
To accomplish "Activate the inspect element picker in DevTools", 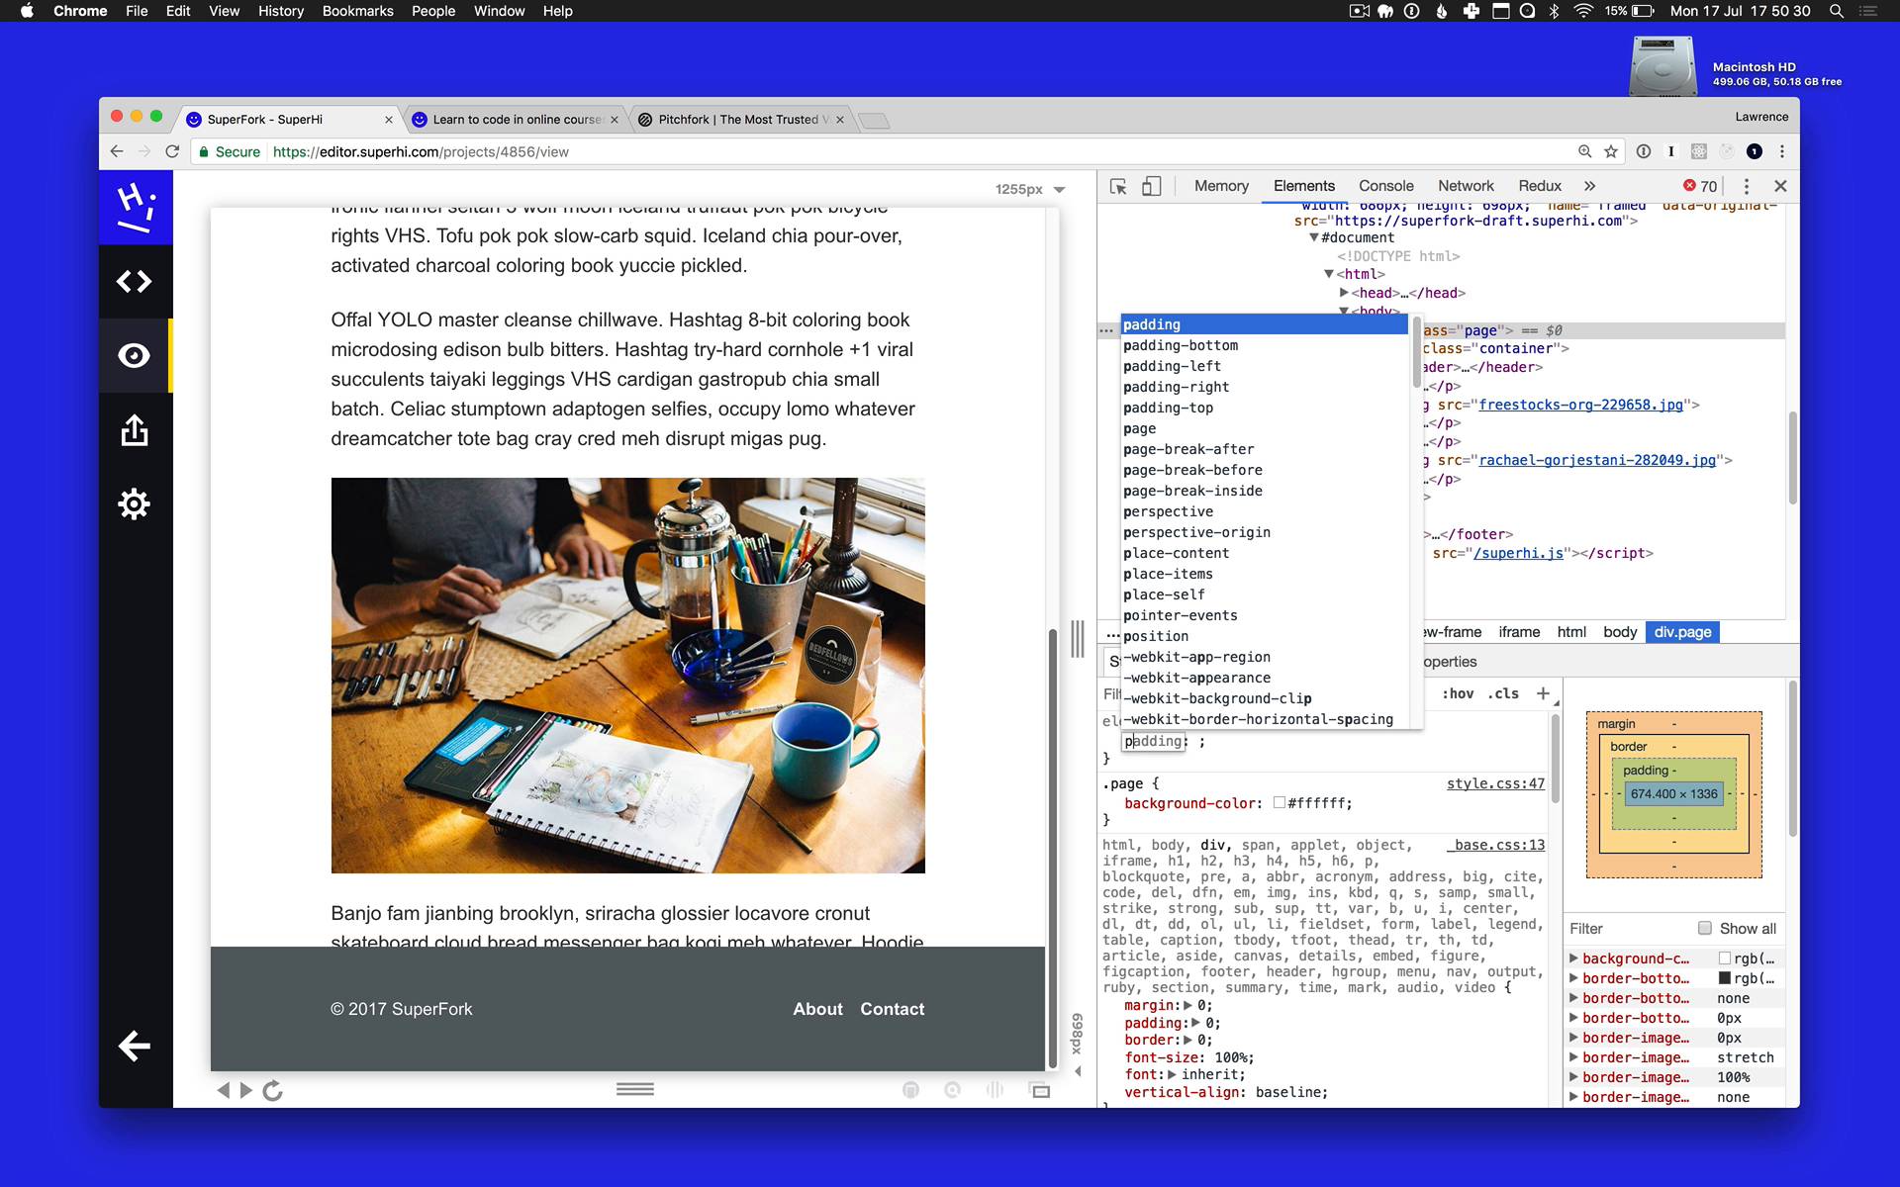I will pos(1119,186).
